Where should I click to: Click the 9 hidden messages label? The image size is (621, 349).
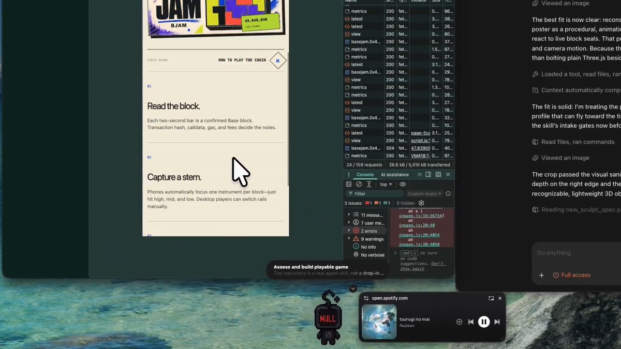[x=407, y=203]
